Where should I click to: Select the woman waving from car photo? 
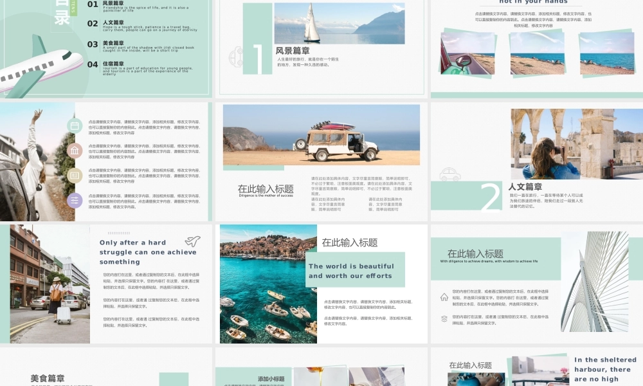tap(37, 161)
